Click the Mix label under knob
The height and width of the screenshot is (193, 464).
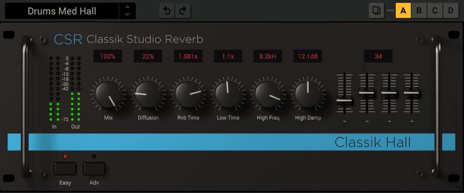(108, 118)
